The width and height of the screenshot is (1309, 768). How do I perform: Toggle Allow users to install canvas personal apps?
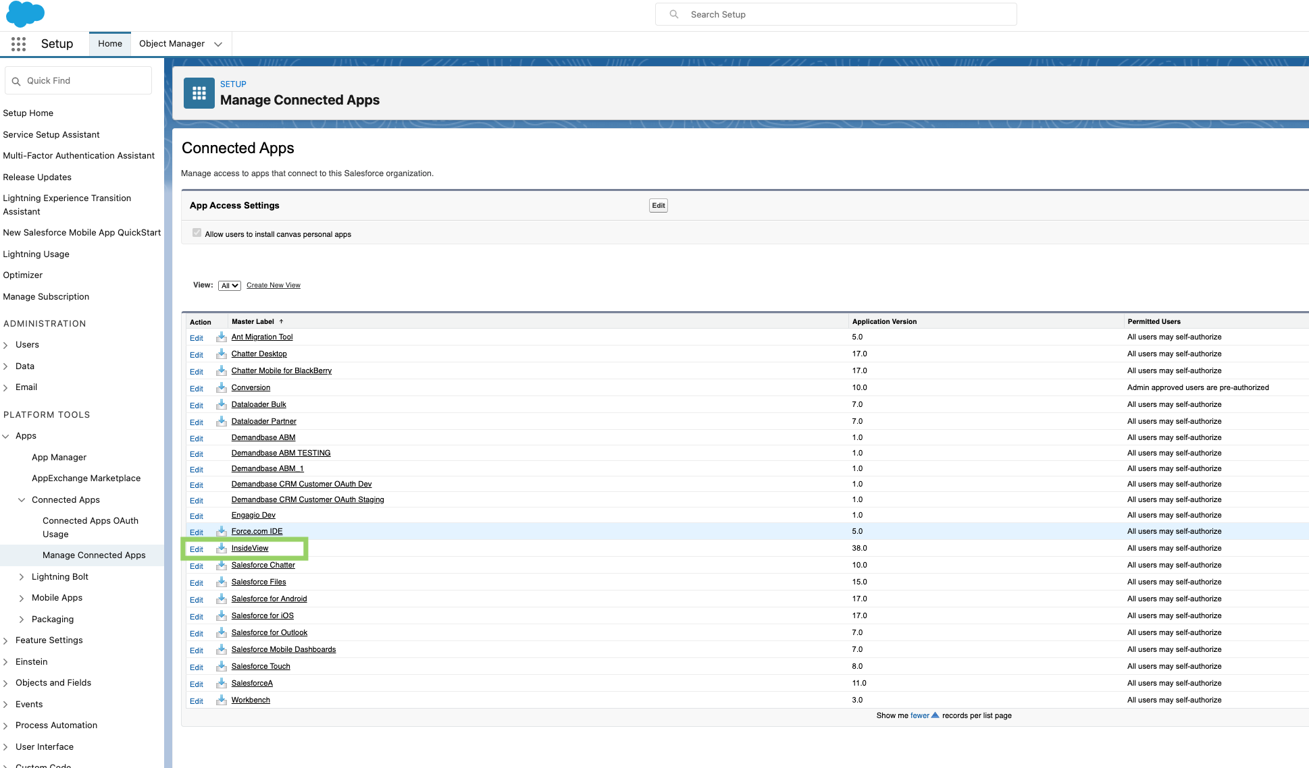[197, 233]
